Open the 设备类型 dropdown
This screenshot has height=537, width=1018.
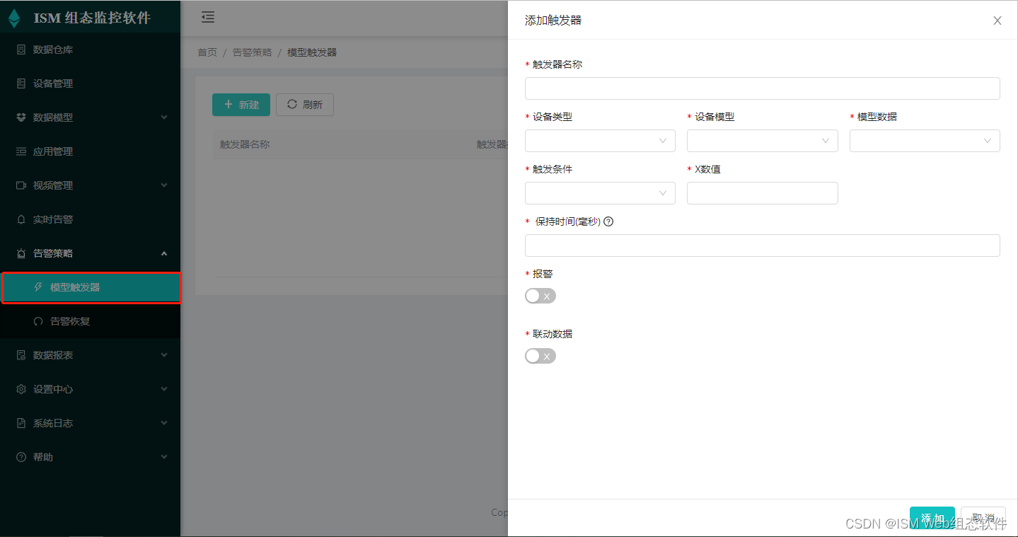[x=599, y=141]
